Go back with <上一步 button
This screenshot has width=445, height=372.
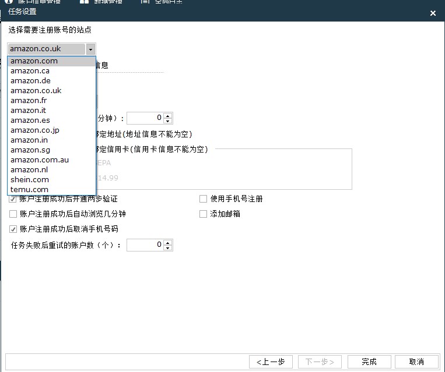pos(271,362)
